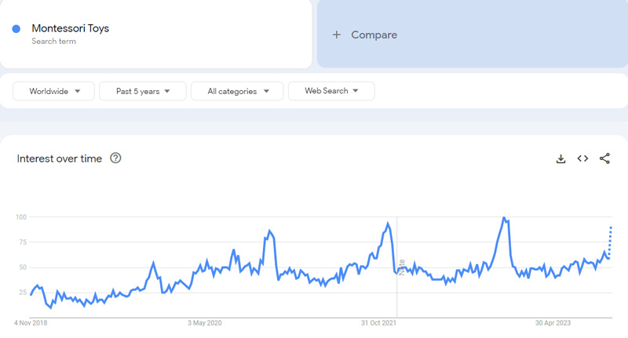The image size is (628, 338).
Task: Click the 3 May 2020 axis label
Action: click(x=206, y=322)
